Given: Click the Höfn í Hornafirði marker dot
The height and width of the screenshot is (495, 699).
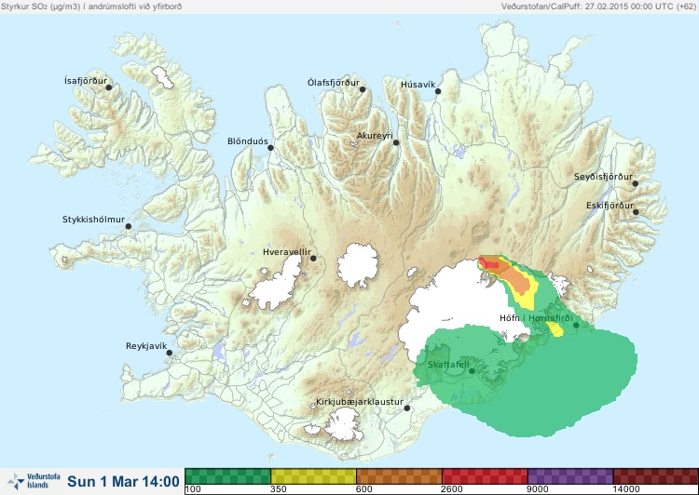Looking at the screenshot, I should pos(576,326).
